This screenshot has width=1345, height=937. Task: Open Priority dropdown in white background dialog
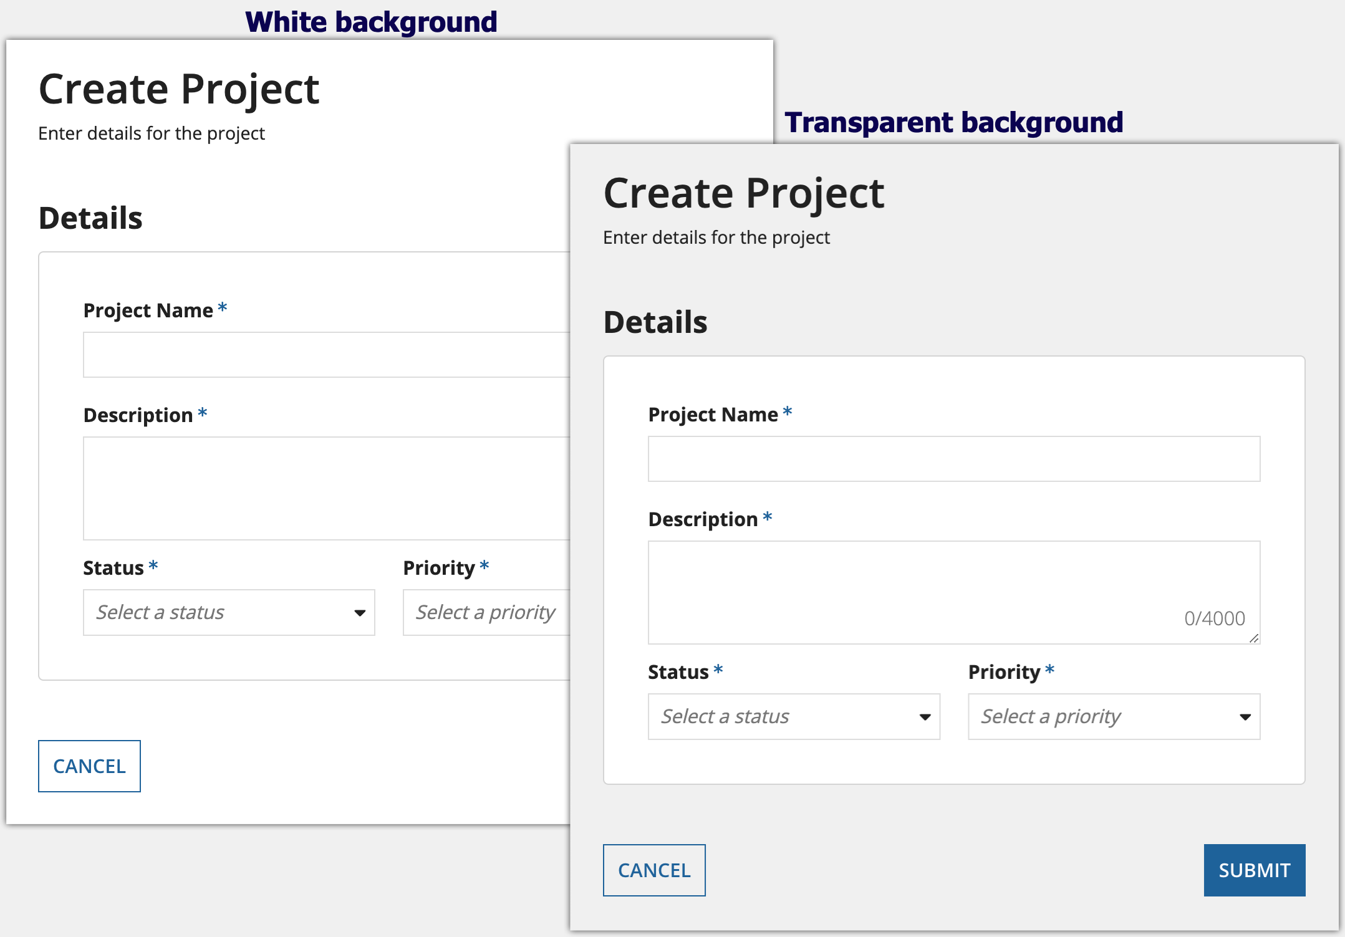point(487,613)
